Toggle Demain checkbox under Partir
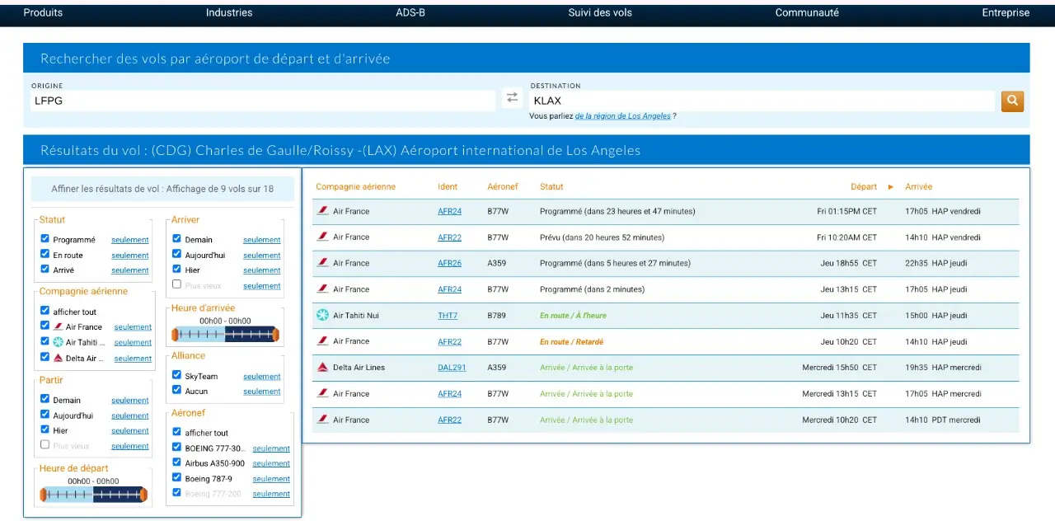This screenshot has height=521, width=1055. click(x=45, y=399)
